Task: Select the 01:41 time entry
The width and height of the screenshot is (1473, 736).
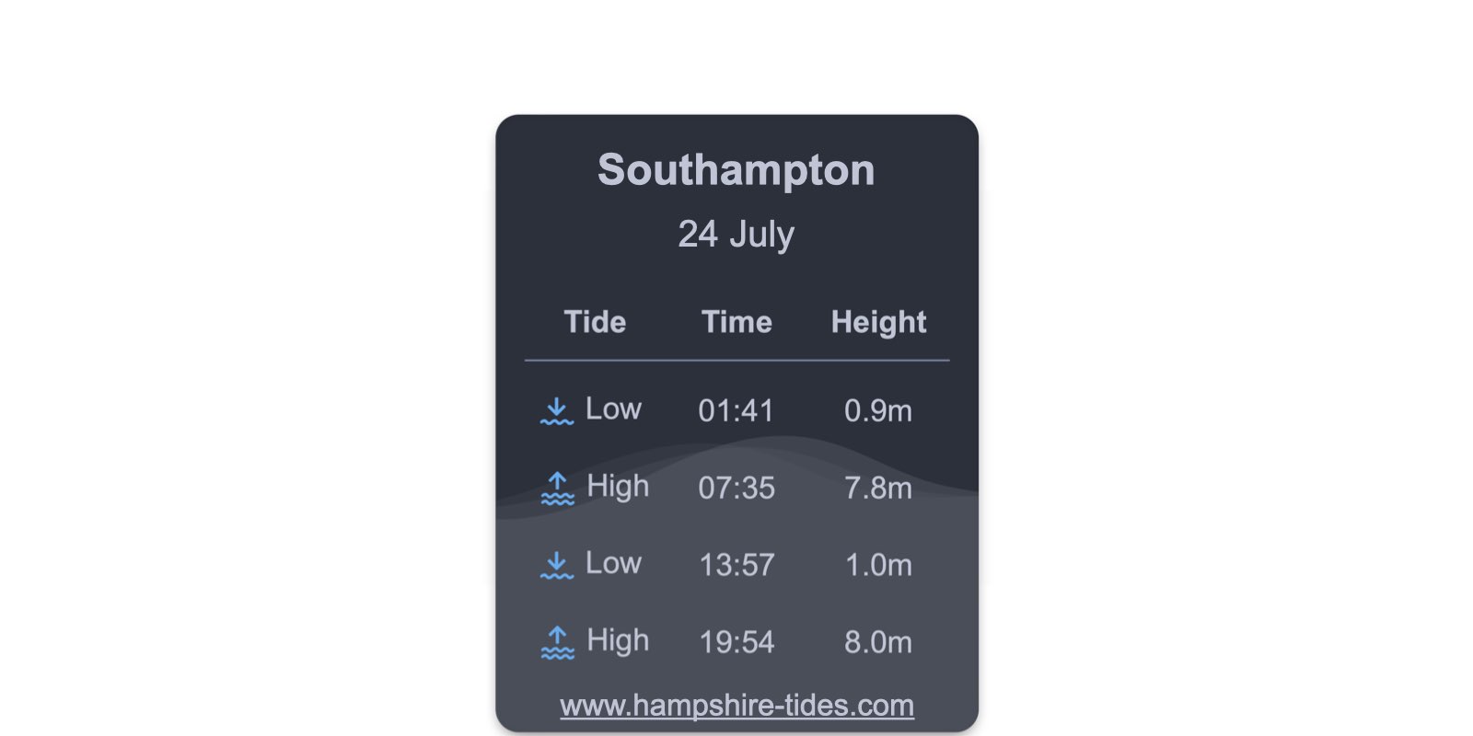Action: [736, 410]
